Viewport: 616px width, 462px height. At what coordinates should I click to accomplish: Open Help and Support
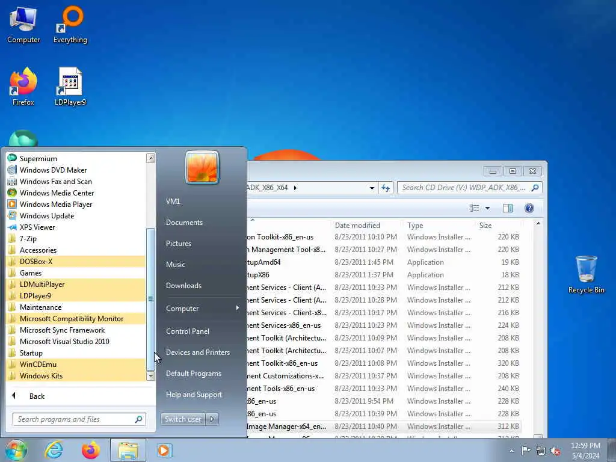(194, 395)
